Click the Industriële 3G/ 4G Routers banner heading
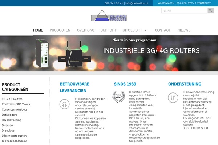Viewport: 218px width, 145px height. pos(152,51)
